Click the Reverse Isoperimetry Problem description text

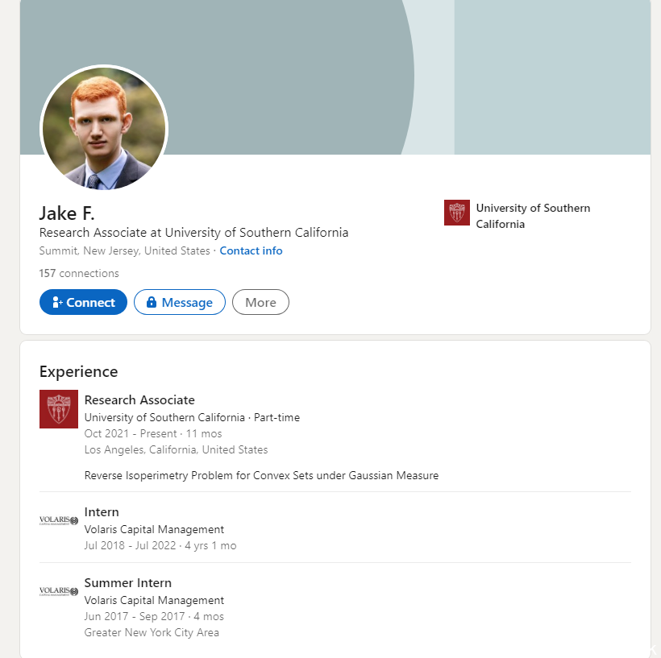tap(261, 475)
